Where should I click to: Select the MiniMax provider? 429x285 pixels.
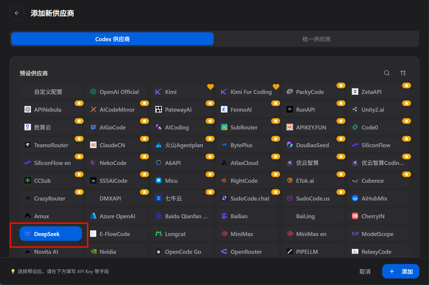coord(247,234)
